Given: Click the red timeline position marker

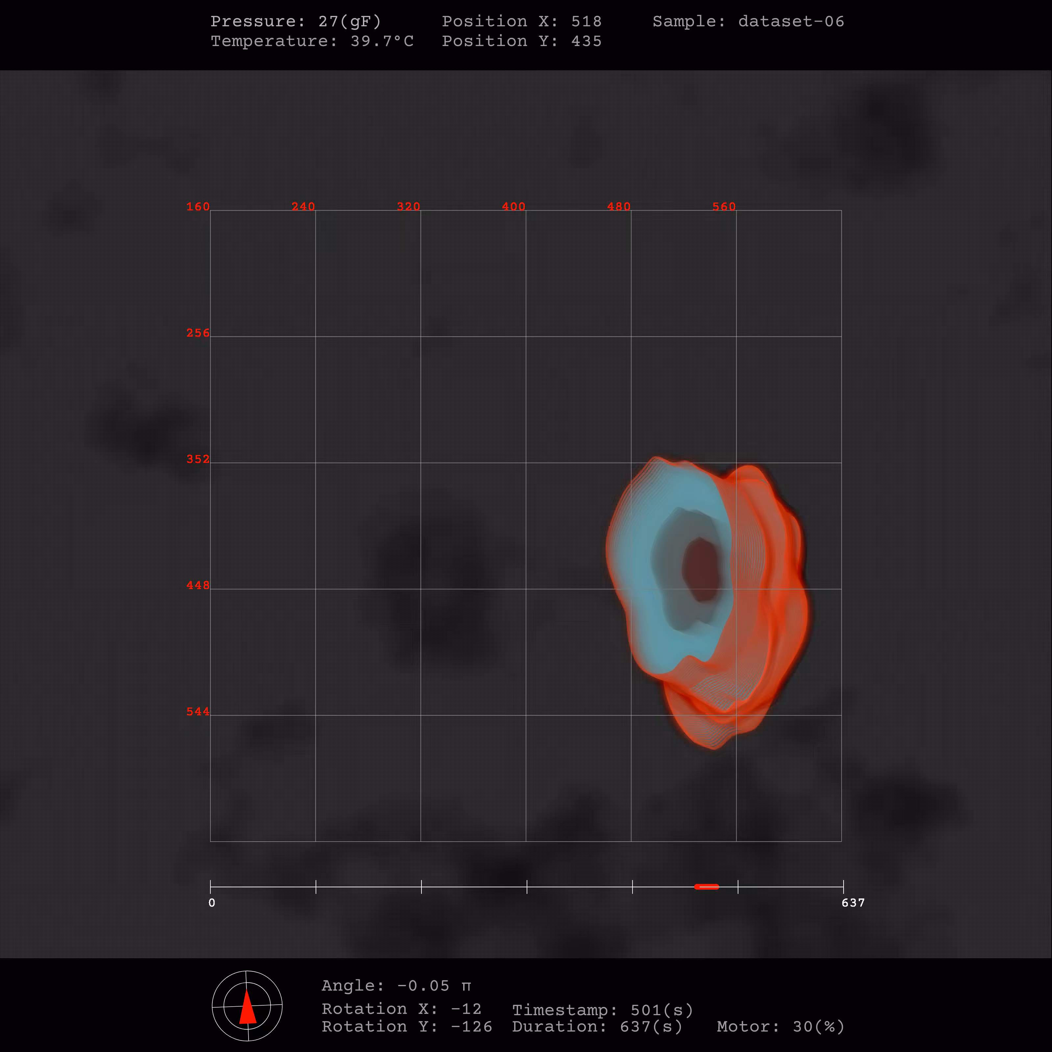Looking at the screenshot, I should pos(706,886).
